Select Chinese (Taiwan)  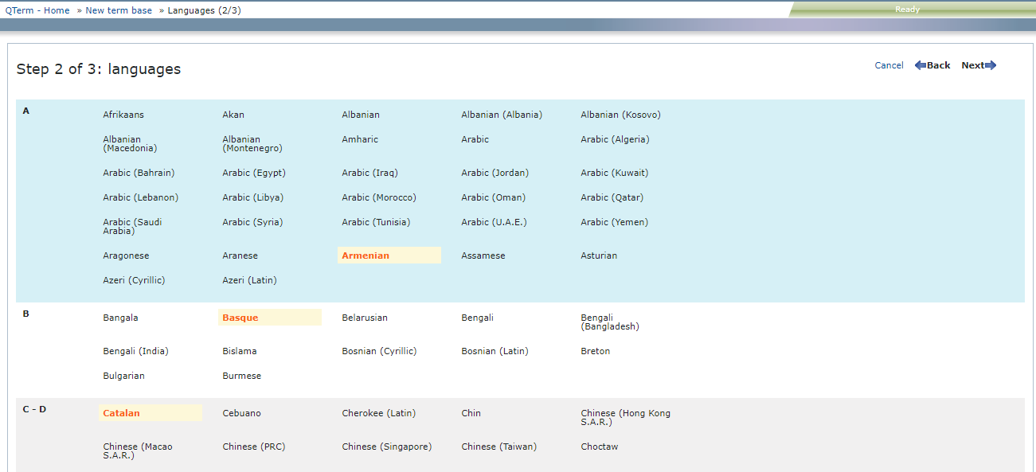500,447
